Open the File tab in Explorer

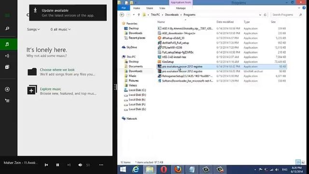coord(124,8)
